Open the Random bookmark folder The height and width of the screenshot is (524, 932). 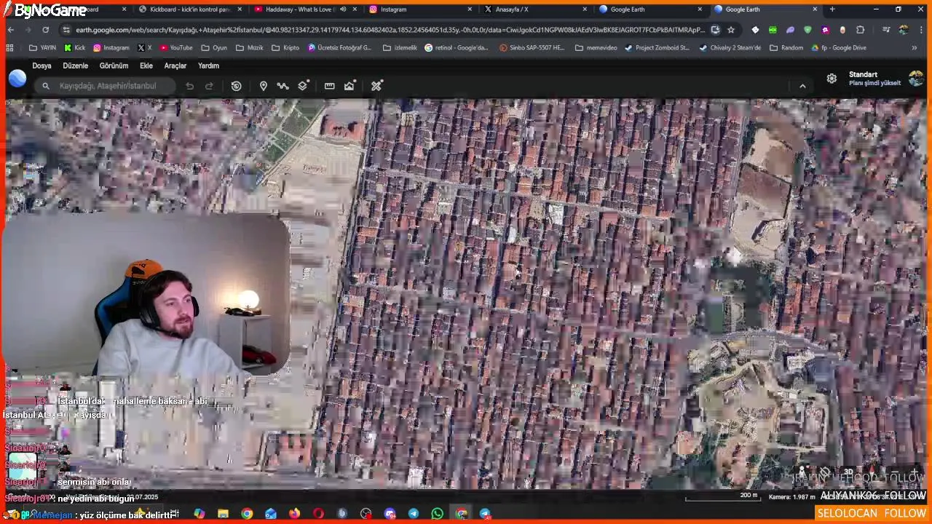(x=786, y=48)
